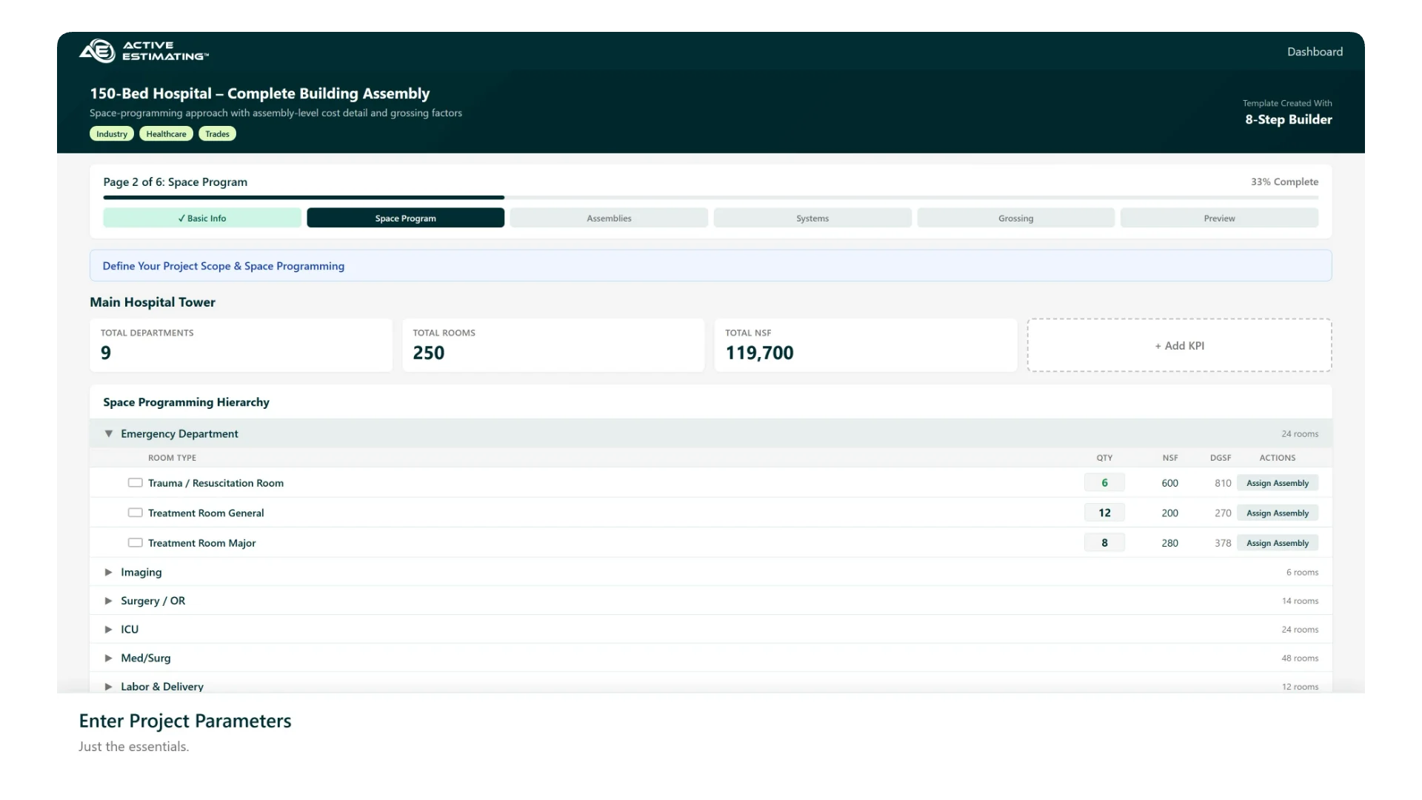Edit quantity field for Treatment Room General

(x=1104, y=513)
